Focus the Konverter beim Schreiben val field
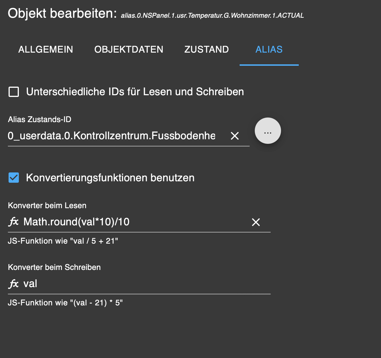Viewport: 381px width, 358px height. click(x=143, y=284)
